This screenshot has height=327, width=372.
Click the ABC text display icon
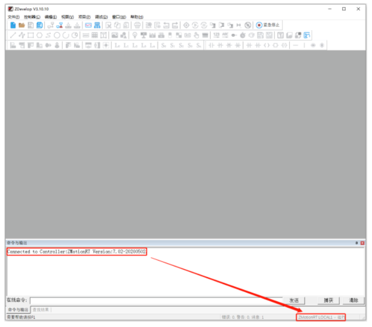225,35
